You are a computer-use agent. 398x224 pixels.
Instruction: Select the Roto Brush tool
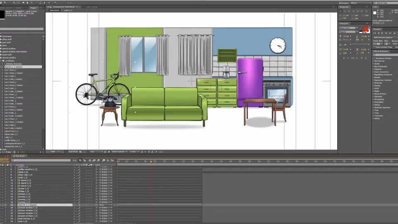tap(50, 2)
